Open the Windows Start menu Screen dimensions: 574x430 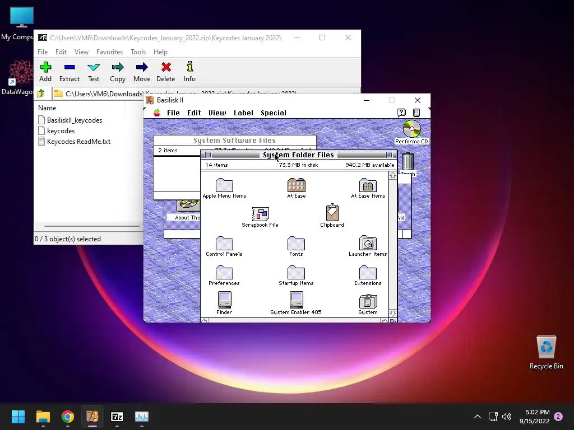[x=18, y=417]
